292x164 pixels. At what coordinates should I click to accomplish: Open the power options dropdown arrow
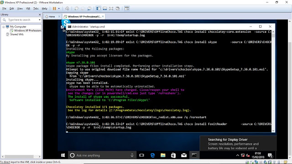[59, 9]
